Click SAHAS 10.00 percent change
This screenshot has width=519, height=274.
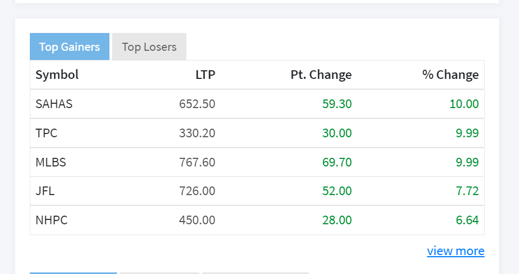click(464, 104)
